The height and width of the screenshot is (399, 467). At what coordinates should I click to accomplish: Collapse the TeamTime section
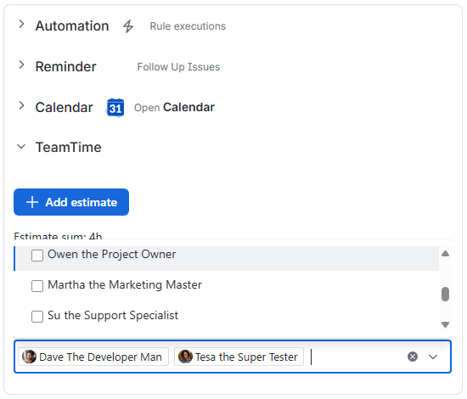click(21, 147)
